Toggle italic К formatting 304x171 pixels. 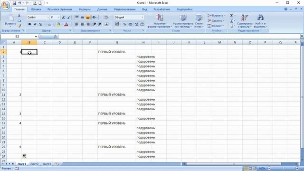click(35, 24)
